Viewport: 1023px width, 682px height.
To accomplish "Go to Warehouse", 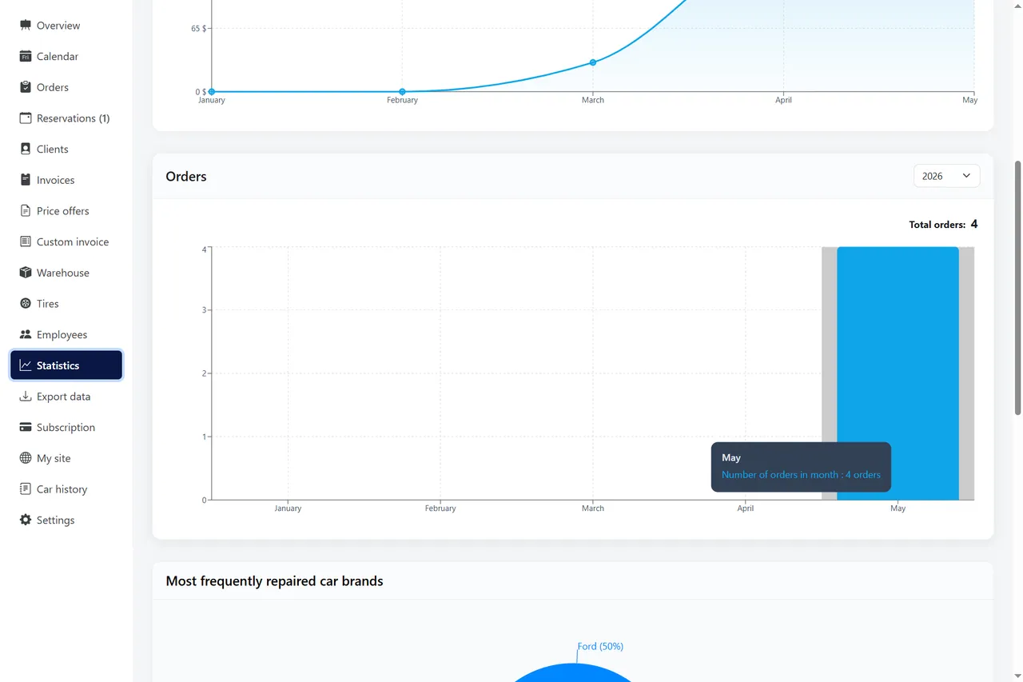I will pos(66,273).
